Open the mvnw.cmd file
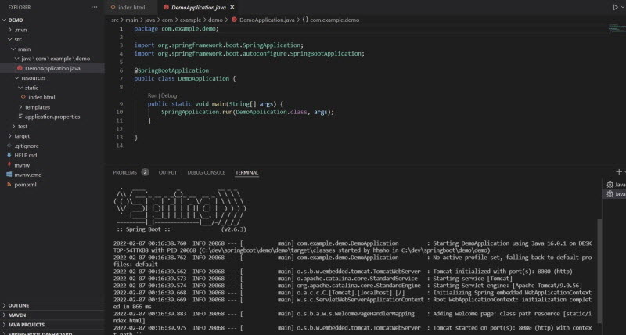This screenshot has height=335, width=626. [52, 175]
